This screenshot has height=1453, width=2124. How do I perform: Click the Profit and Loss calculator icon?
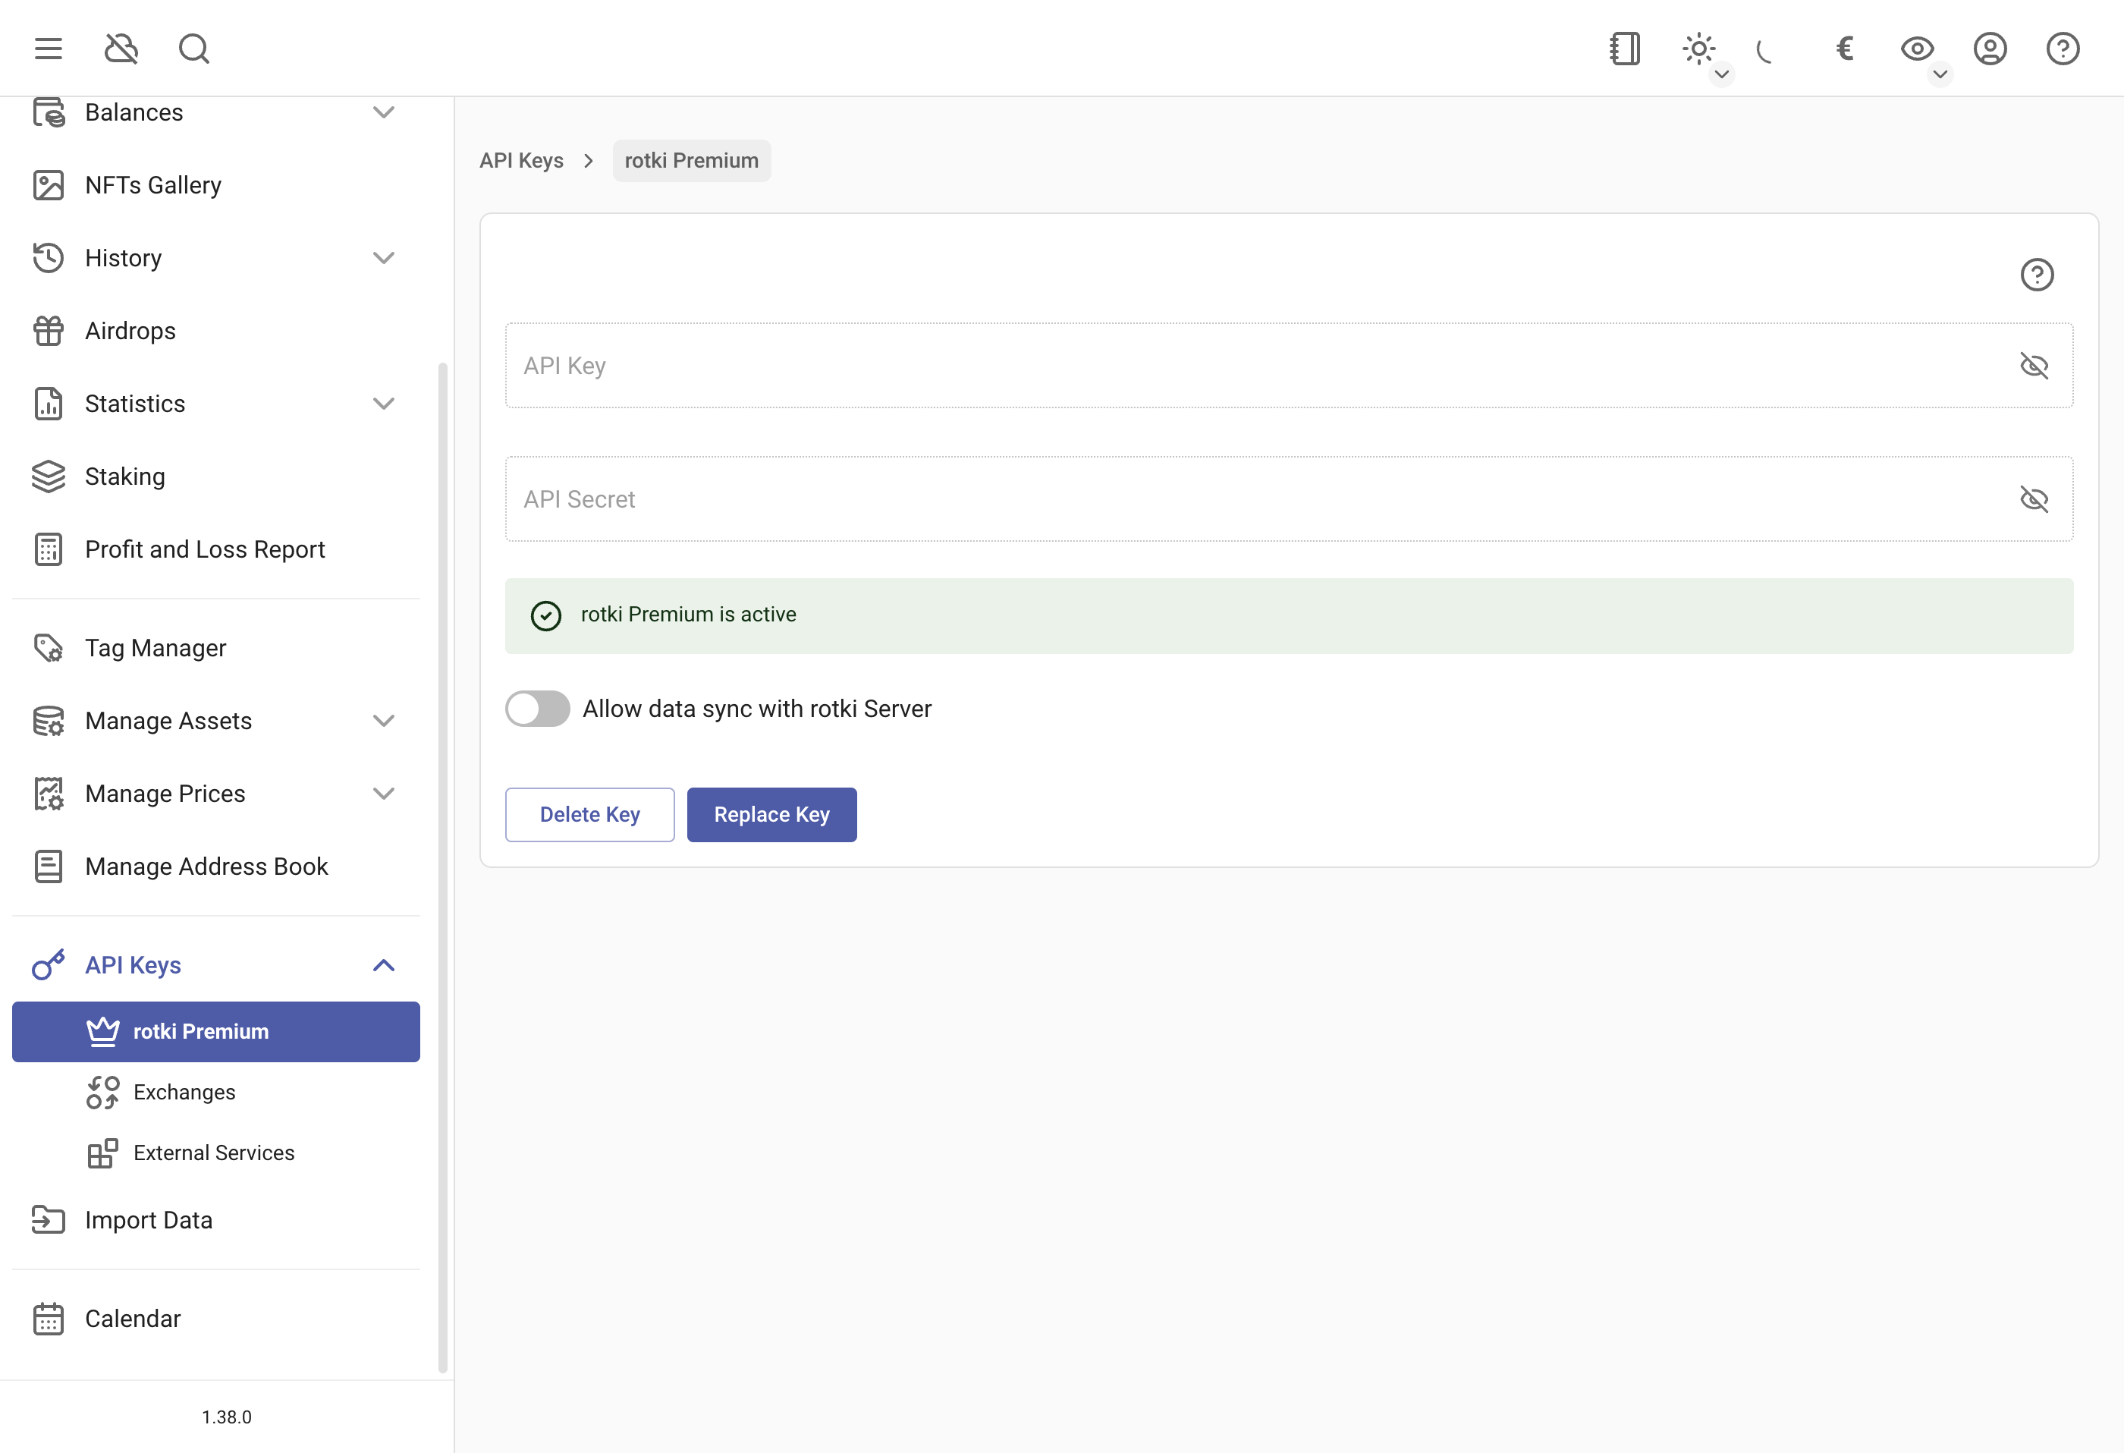pyautogui.click(x=49, y=549)
